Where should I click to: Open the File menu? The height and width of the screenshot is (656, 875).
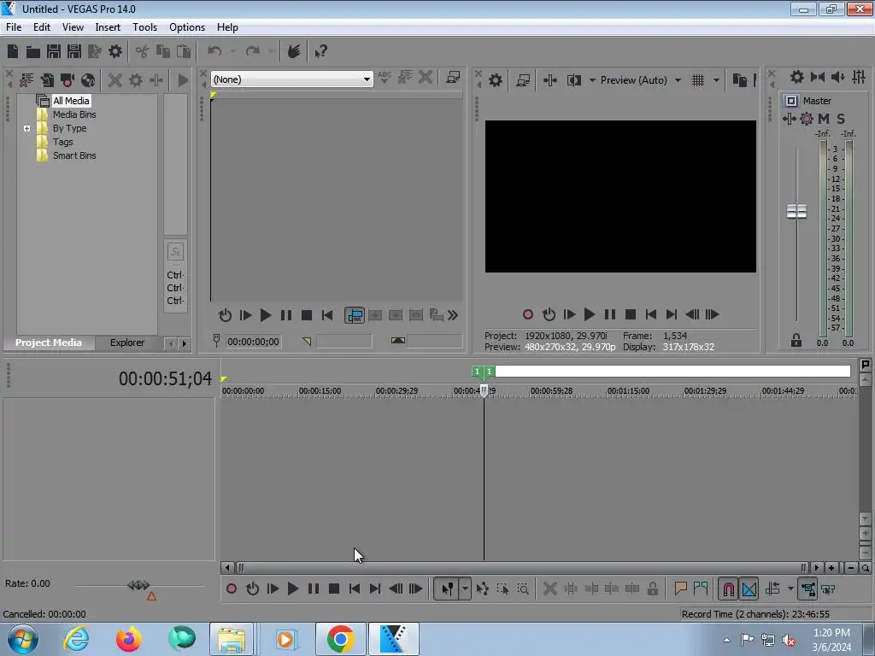14,26
